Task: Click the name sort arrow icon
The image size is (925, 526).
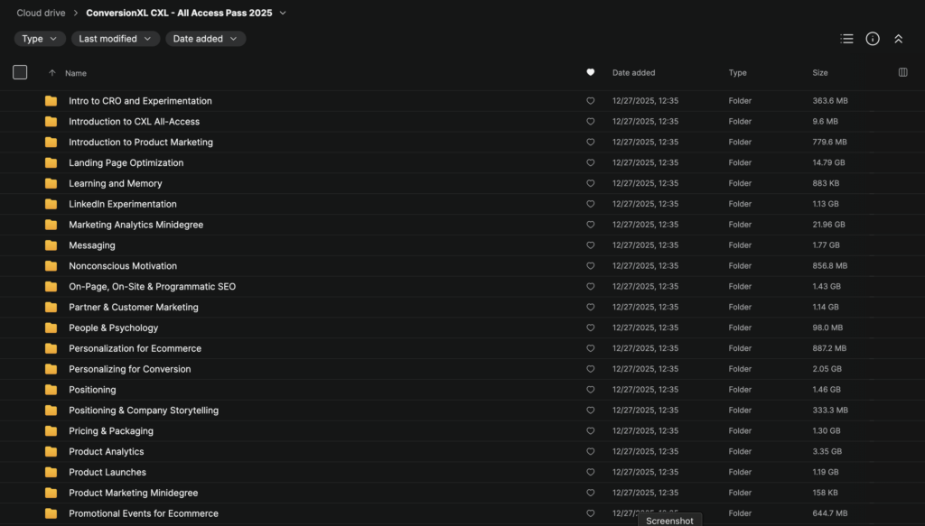Action: (x=52, y=73)
